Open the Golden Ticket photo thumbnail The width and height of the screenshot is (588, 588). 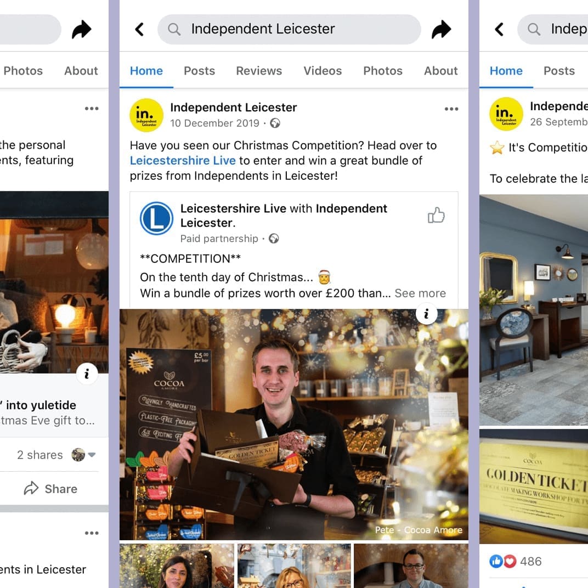coord(534,487)
